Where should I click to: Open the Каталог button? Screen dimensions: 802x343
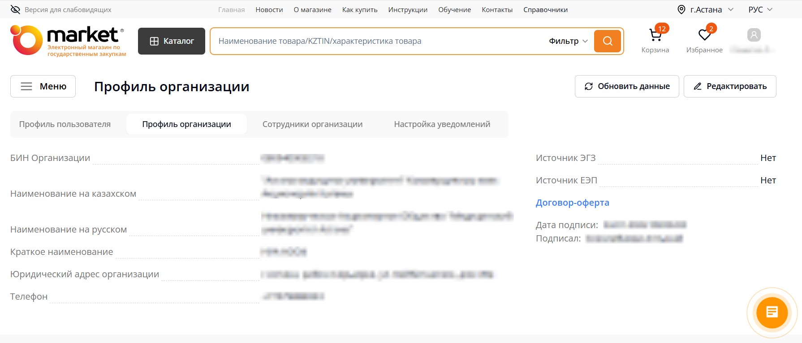tap(172, 41)
